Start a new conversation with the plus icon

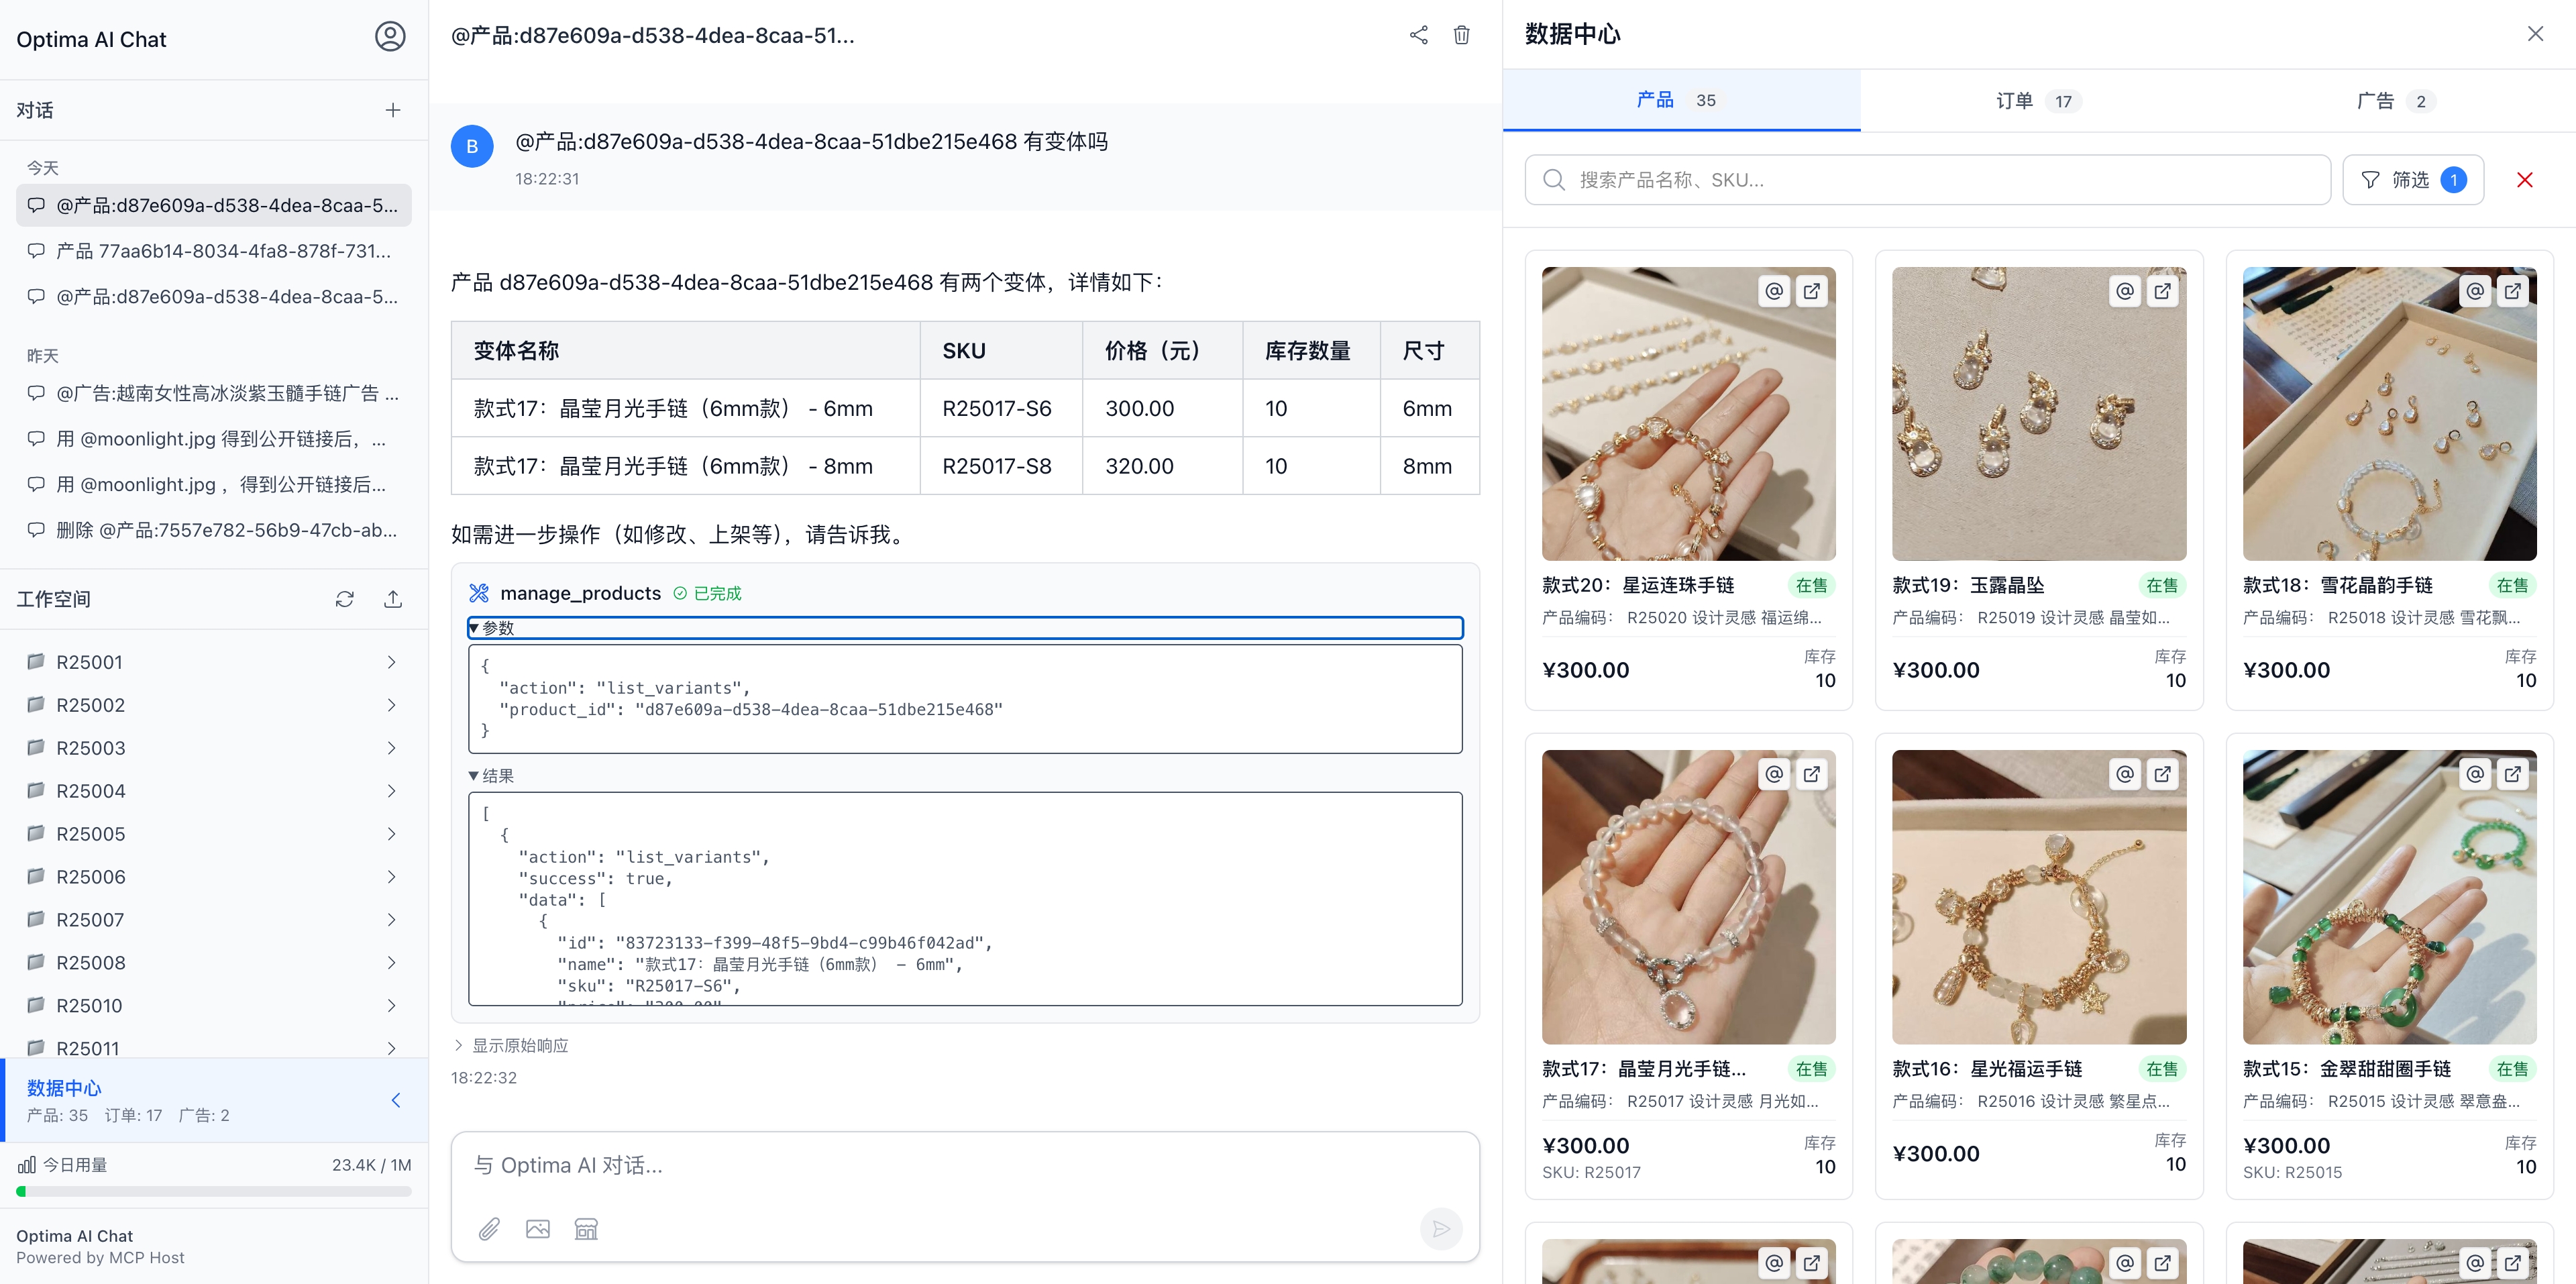pyautogui.click(x=393, y=110)
